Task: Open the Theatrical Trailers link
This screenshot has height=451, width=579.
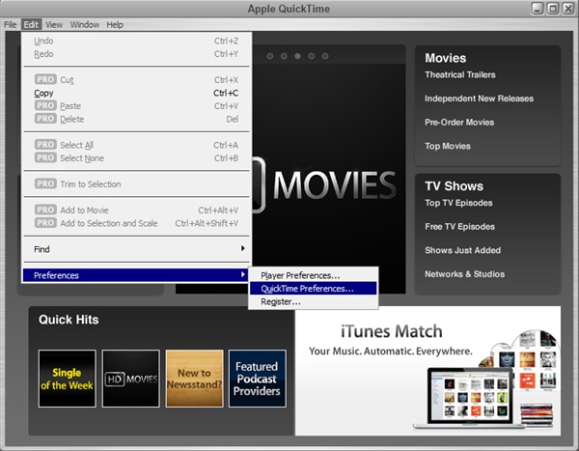Action: [x=460, y=74]
